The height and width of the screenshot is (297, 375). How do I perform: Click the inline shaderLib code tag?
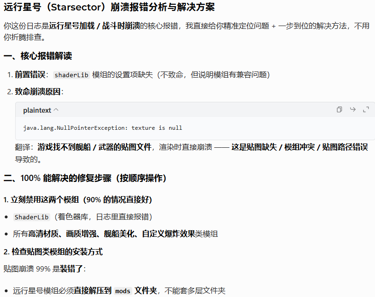pyautogui.click(x=71, y=75)
